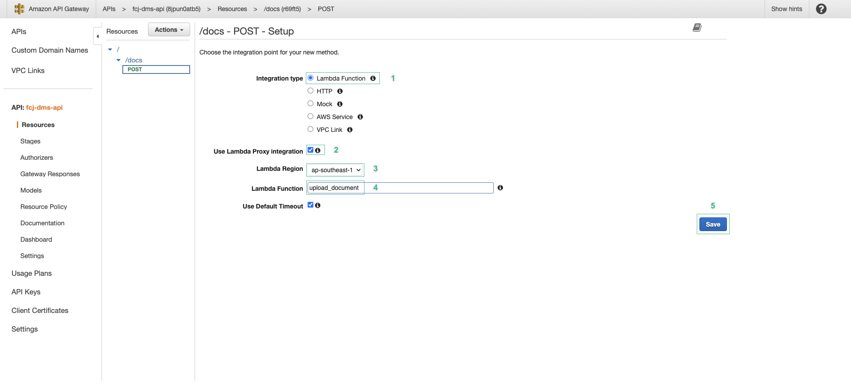Viewport: 851px width, 382px height.
Task: Click the Resources panel heading
Action: 122,31
